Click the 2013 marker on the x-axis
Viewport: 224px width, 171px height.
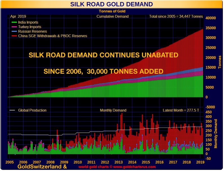118,162
